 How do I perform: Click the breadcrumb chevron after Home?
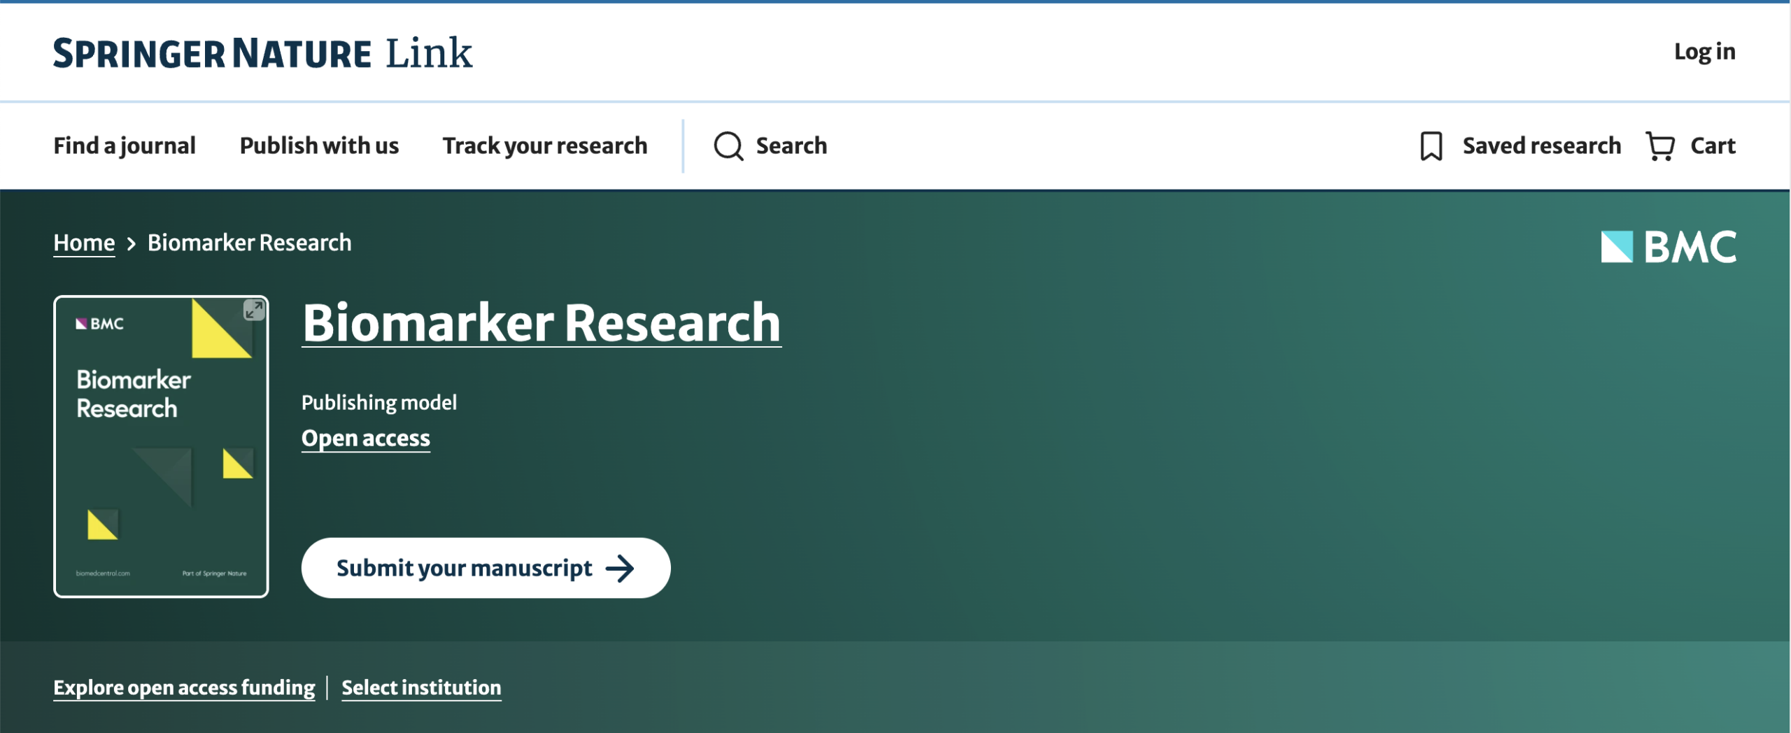(x=131, y=243)
